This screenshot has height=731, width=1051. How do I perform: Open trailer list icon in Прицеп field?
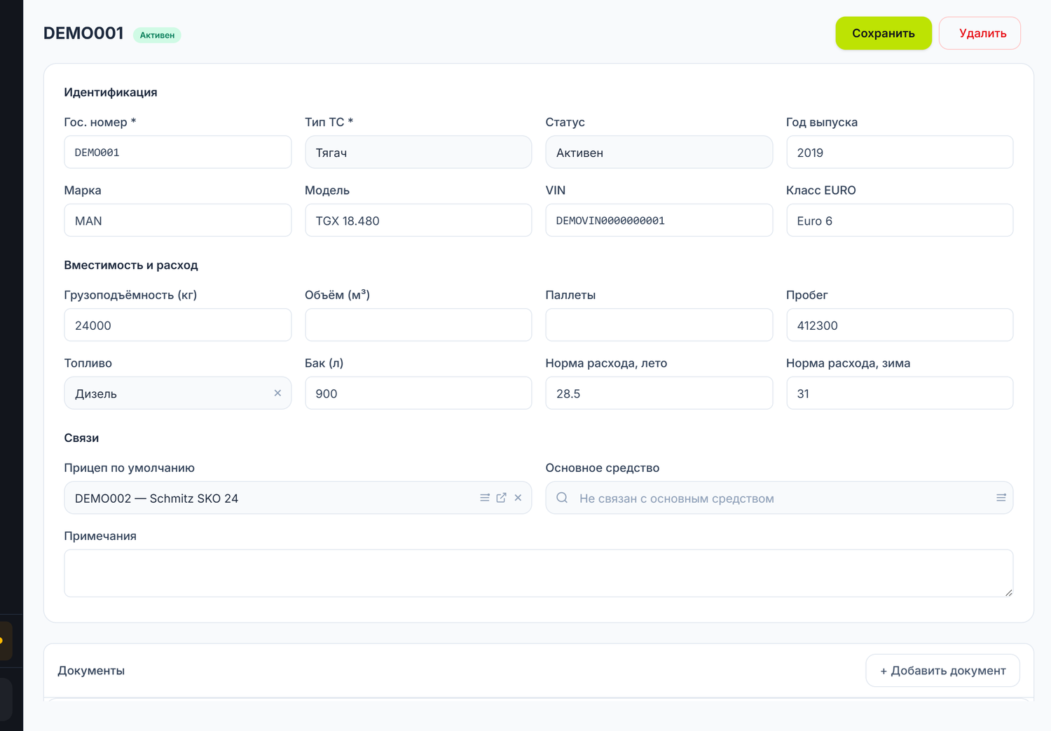[484, 498]
